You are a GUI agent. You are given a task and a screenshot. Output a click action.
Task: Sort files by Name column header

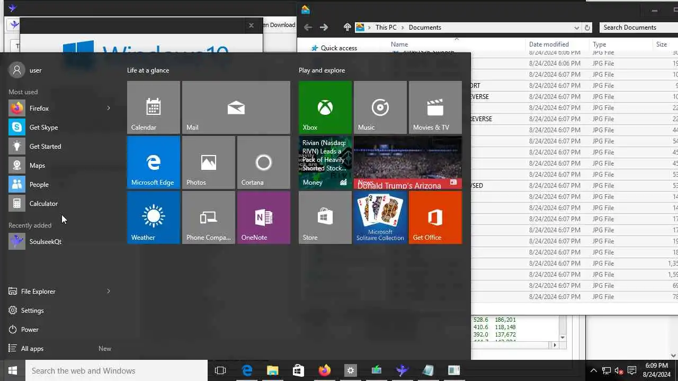399,44
